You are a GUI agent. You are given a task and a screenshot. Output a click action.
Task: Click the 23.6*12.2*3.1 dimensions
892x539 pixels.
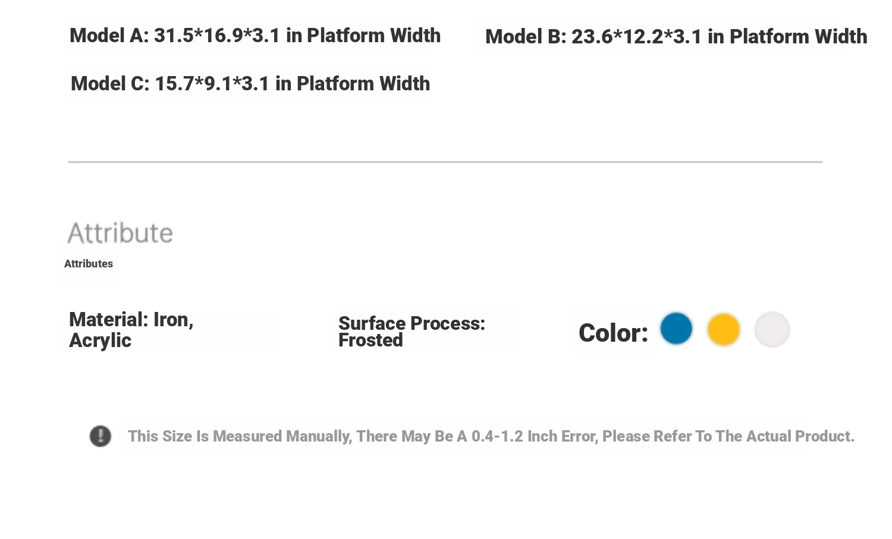click(636, 37)
